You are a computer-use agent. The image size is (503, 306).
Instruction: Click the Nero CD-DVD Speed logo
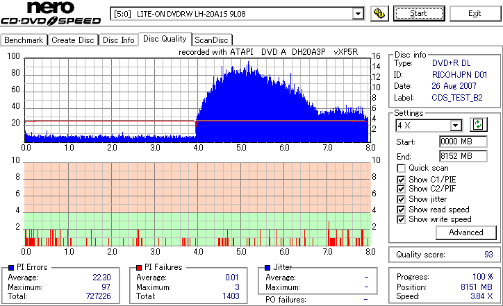tap(51, 12)
